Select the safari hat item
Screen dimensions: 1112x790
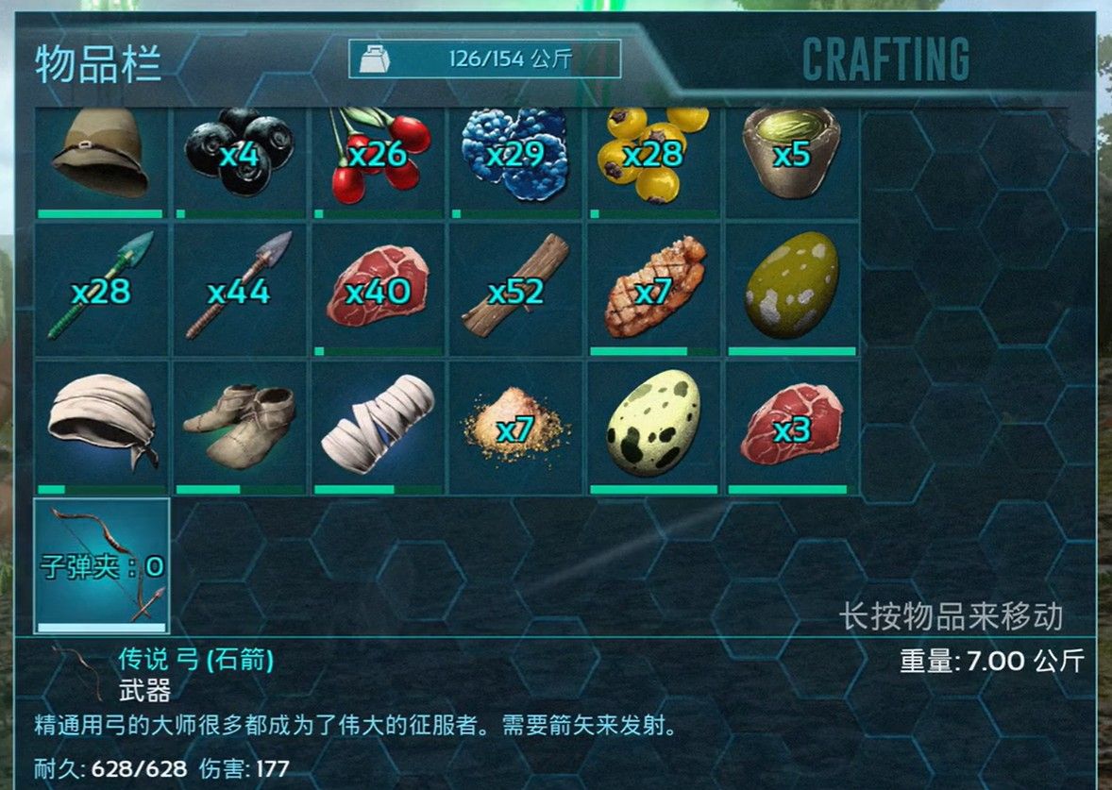coord(101,163)
